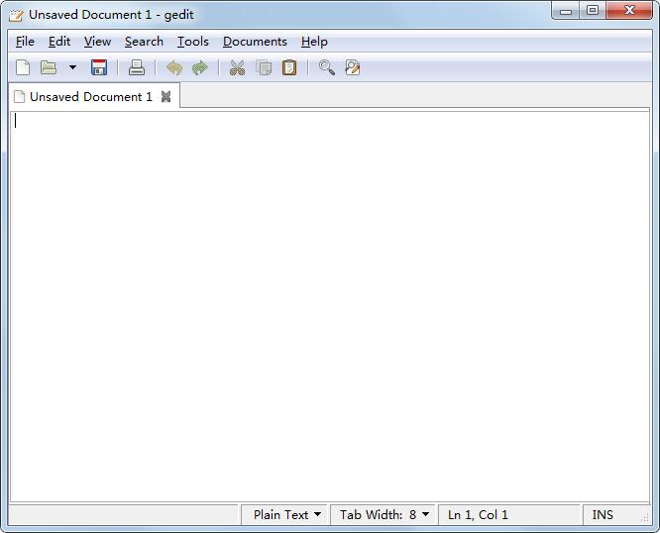Open the File menu

pos(25,42)
